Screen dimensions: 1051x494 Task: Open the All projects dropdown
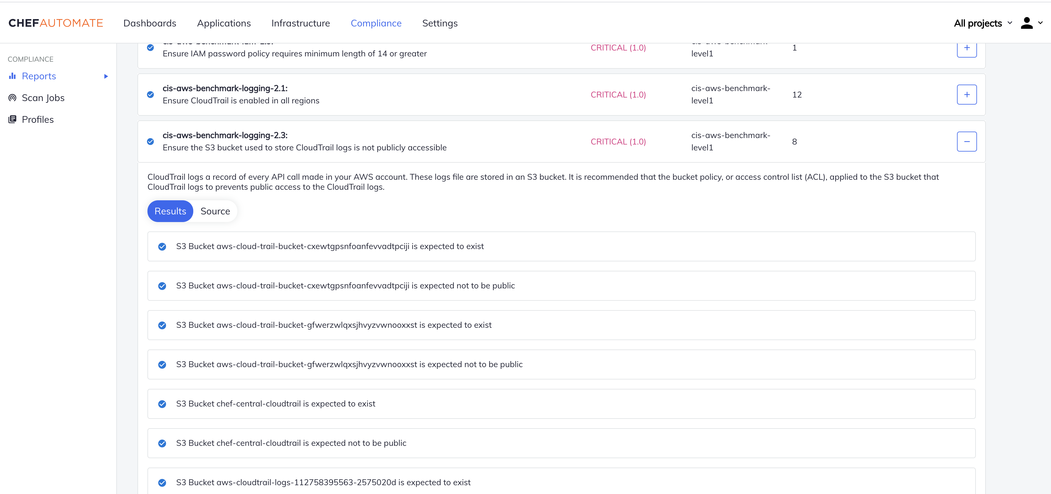pyautogui.click(x=983, y=23)
